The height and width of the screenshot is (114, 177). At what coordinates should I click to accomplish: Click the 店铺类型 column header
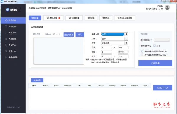(x=134, y=85)
